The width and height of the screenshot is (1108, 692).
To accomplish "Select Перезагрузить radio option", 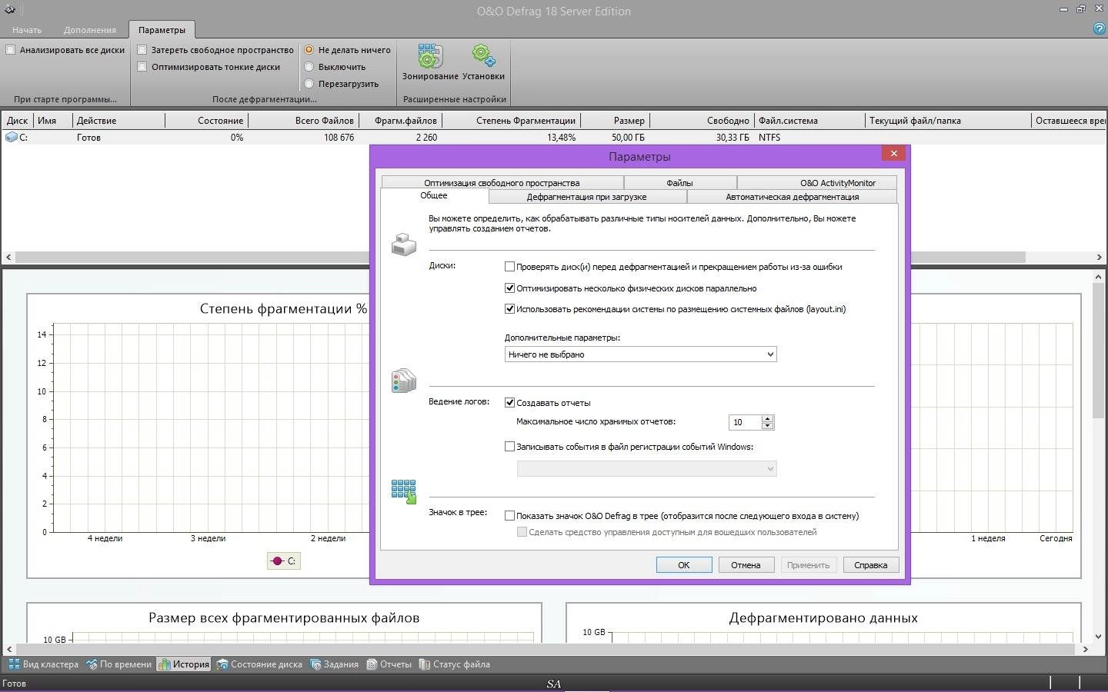I will [309, 84].
